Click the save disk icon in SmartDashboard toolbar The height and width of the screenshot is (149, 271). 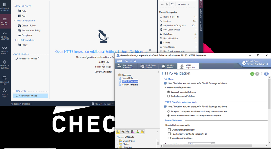tap(135, 61)
